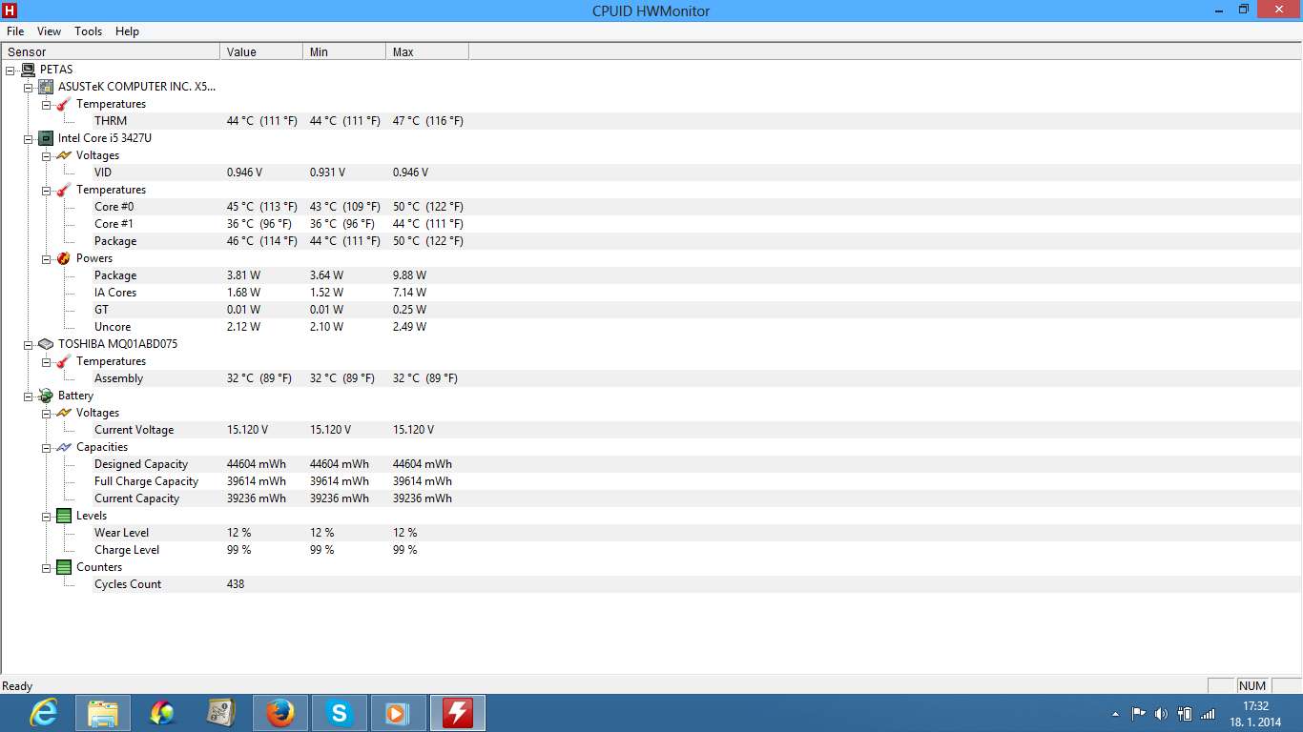Select the Full Charge Capacity row label
The image size is (1303, 732).
point(147,481)
